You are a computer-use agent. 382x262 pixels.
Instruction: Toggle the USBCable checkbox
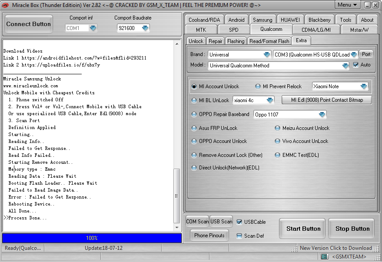[239, 222]
